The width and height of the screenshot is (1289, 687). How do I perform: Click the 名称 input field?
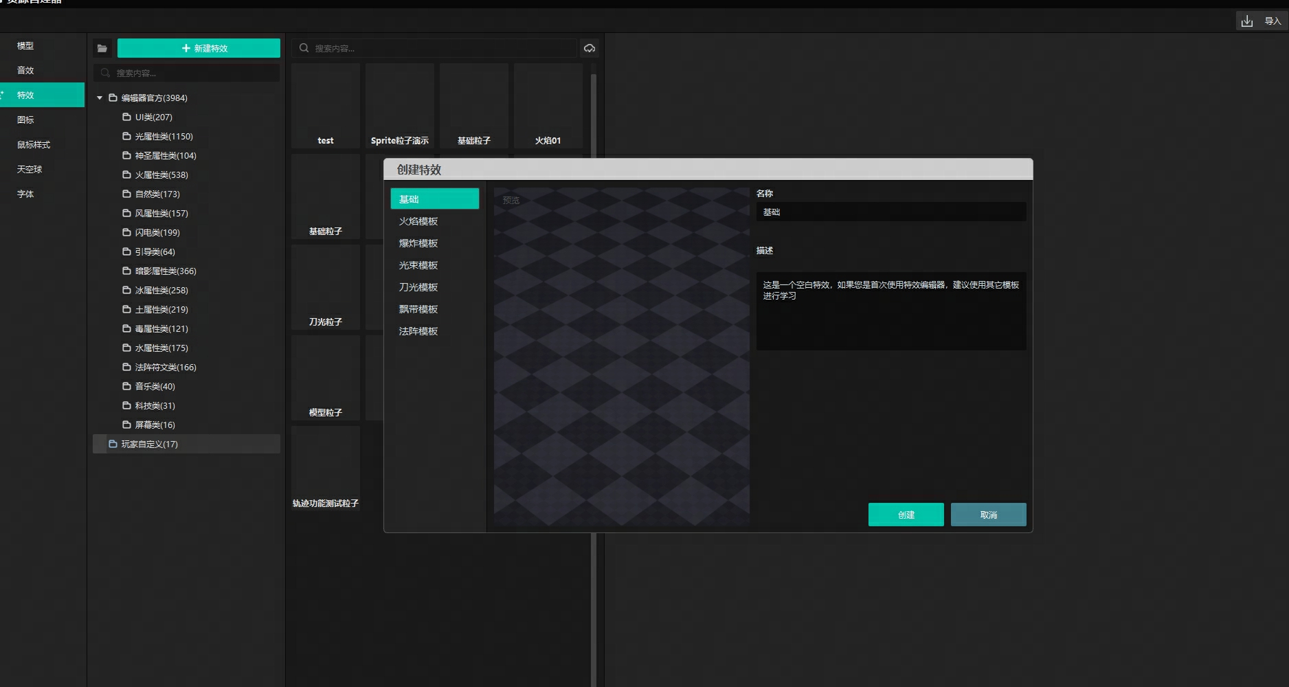click(891, 212)
